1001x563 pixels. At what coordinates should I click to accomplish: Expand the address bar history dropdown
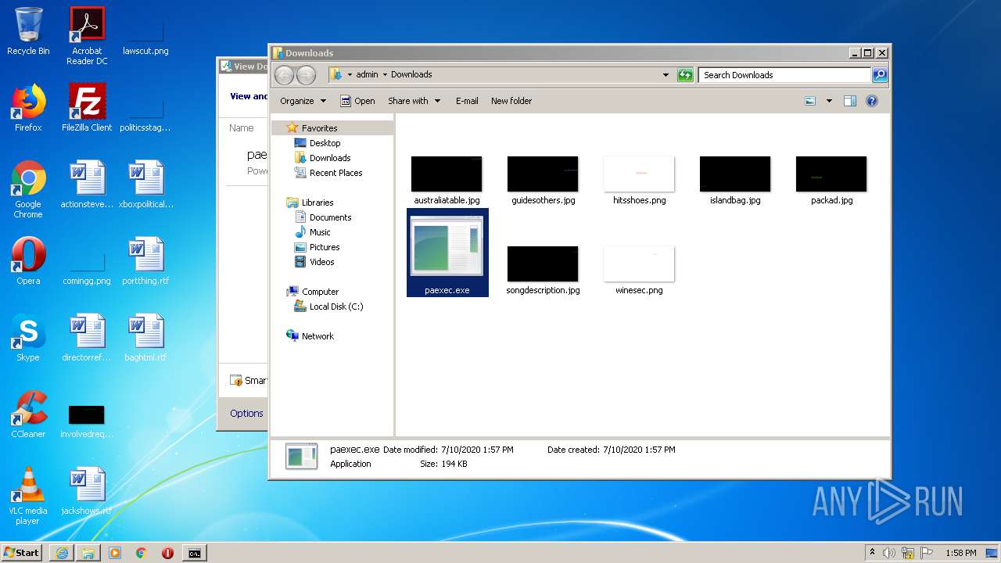pos(666,75)
